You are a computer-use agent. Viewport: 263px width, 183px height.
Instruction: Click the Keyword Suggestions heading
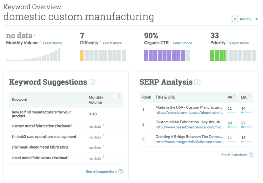click(48, 82)
